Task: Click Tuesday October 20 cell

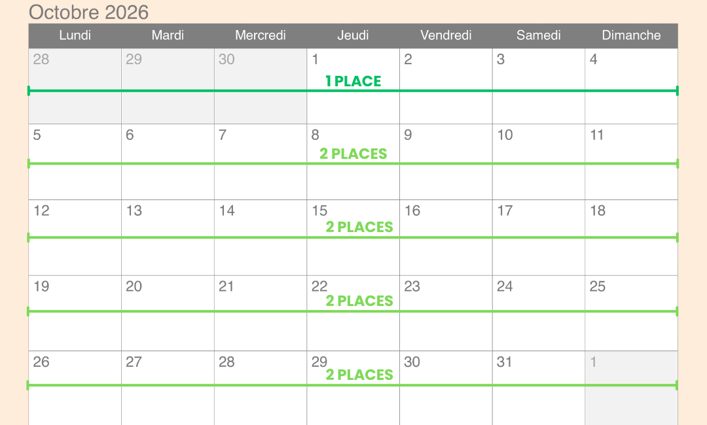Action: click(168, 330)
